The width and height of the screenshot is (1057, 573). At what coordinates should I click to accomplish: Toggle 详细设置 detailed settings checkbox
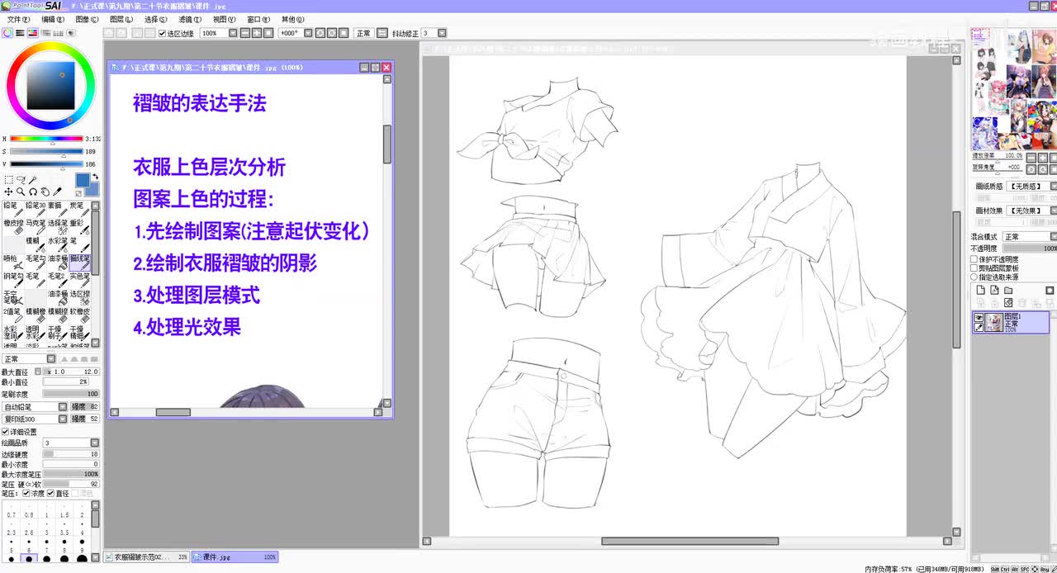pos(6,432)
